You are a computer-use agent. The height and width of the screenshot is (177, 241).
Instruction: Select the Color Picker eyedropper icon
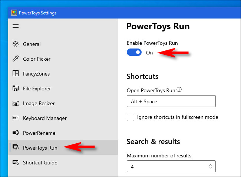tap(16, 59)
